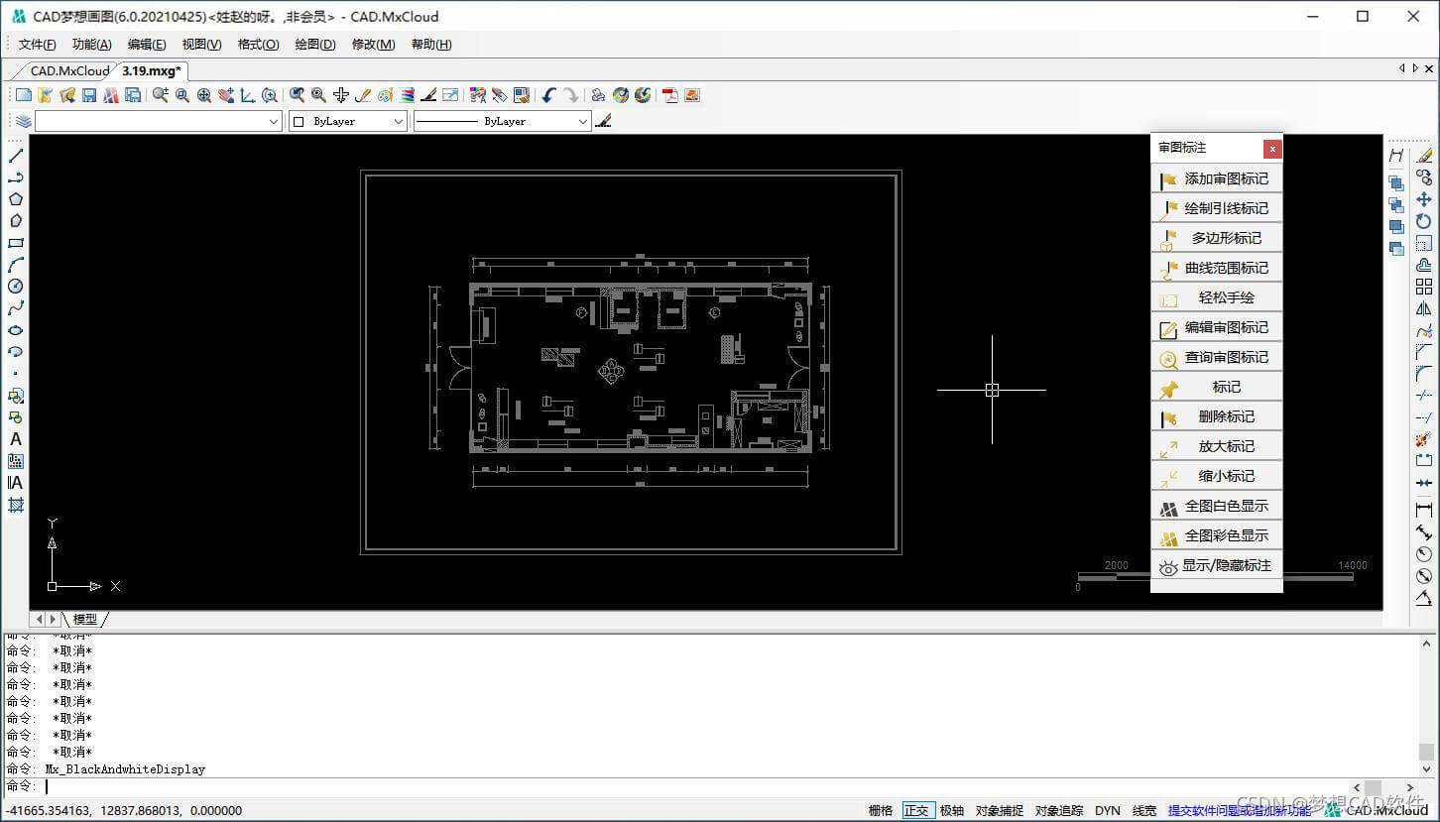Select the Mirror tool in right toolbar

point(1424,308)
